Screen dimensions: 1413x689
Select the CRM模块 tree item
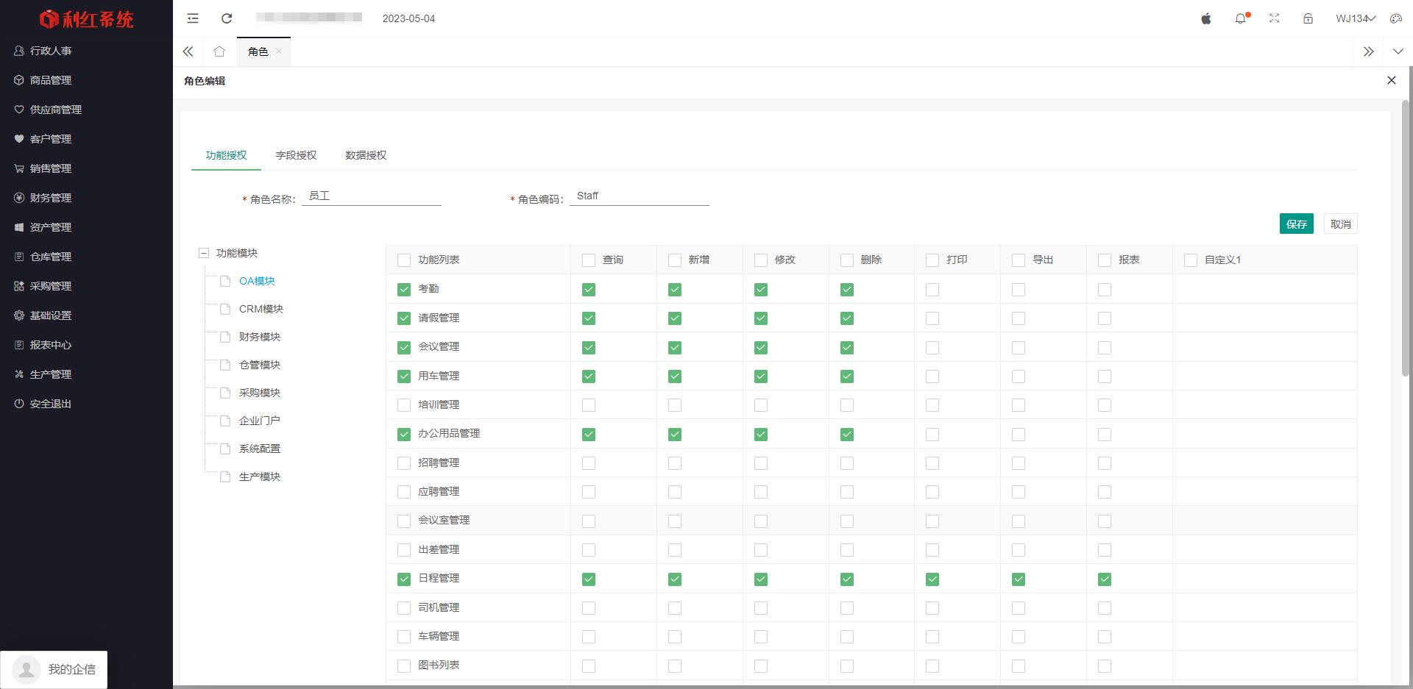(x=262, y=309)
